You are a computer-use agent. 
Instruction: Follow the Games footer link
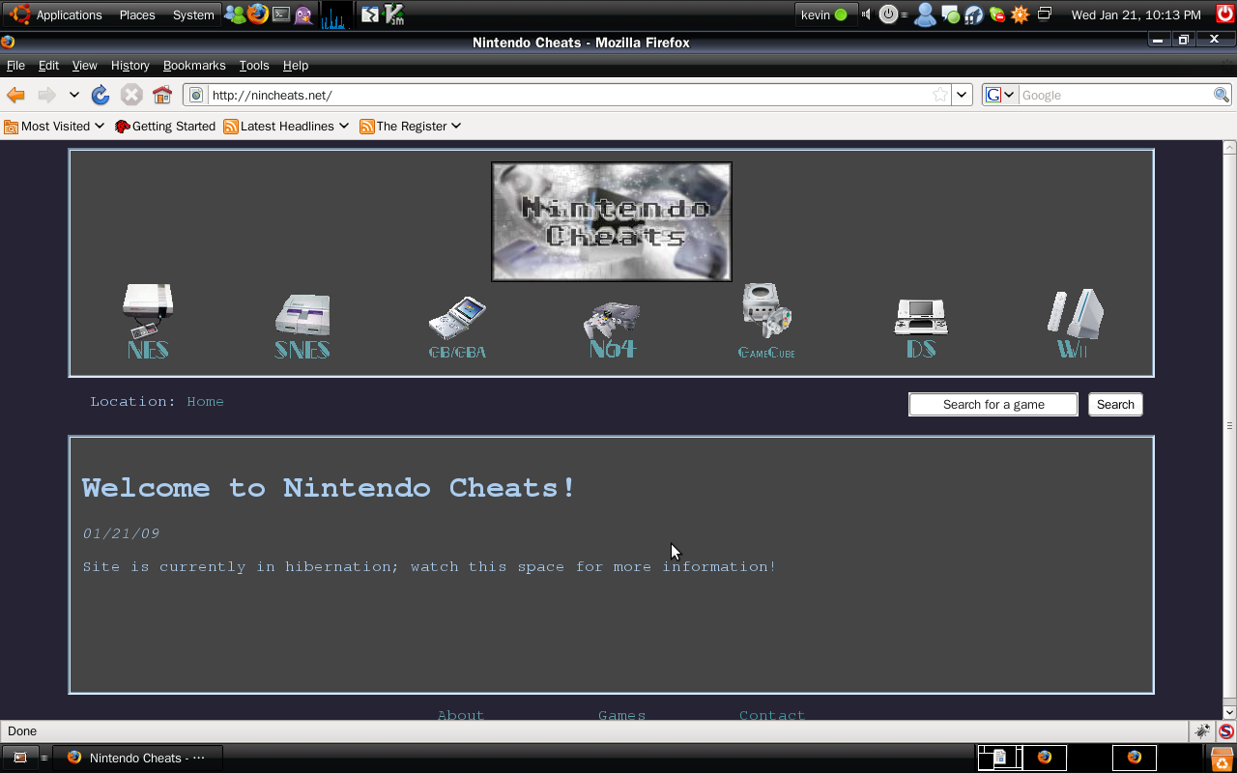coord(621,715)
